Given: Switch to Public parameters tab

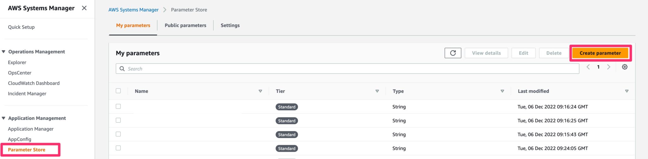Looking at the screenshot, I should click(x=185, y=25).
